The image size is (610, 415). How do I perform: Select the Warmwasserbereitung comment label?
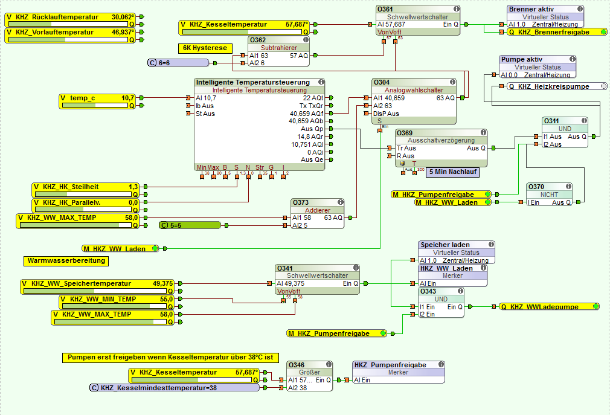(66, 260)
